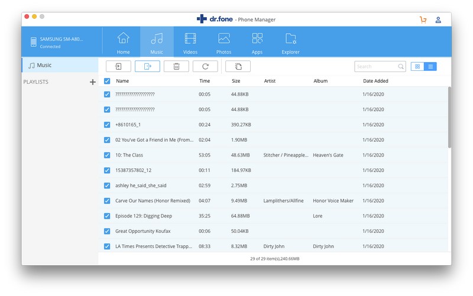Click the 'Connected' device status text
Image resolution: width=473 pixels, height=296 pixels.
(x=50, y=47)
